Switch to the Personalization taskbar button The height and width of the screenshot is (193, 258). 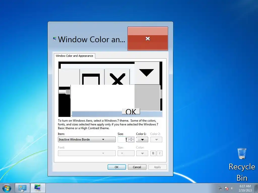tap(38, 188)
